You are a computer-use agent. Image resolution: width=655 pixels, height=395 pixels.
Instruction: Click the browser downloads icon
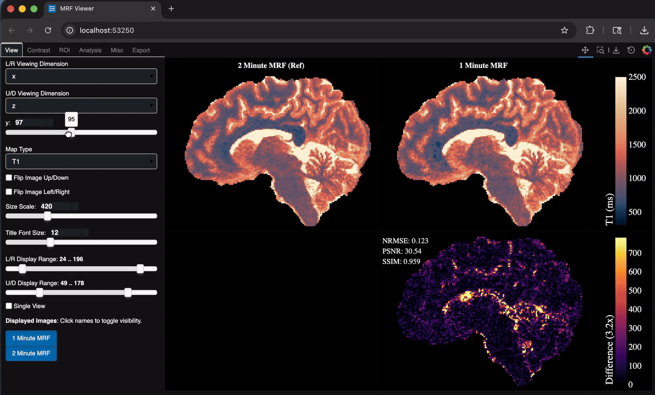point(644,30)
